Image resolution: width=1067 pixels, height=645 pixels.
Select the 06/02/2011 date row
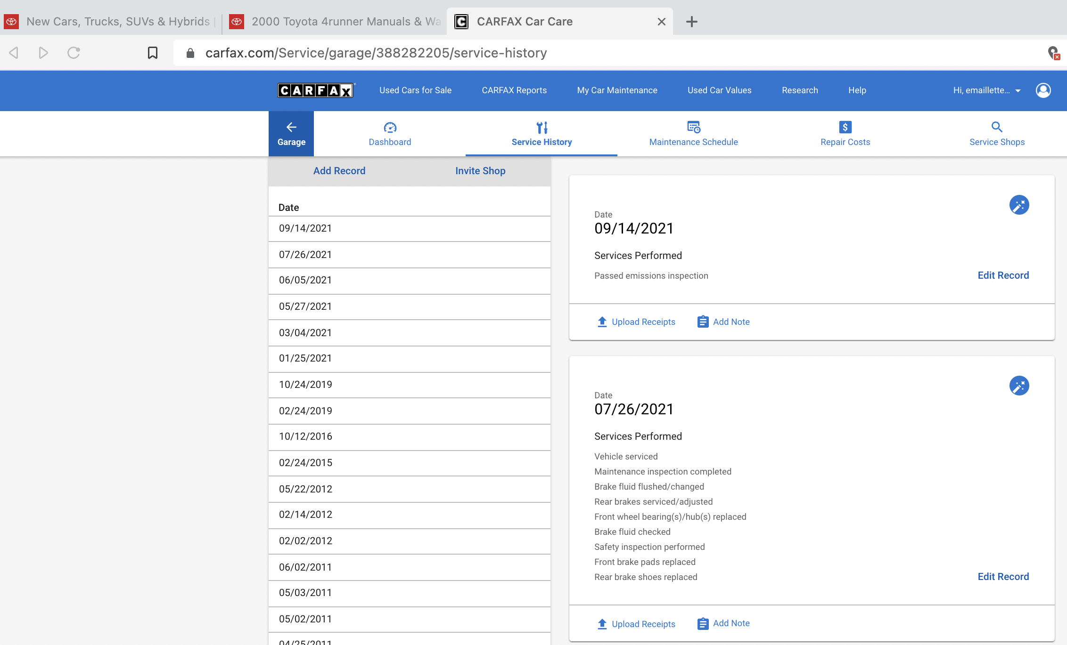(x=409, y=567)
